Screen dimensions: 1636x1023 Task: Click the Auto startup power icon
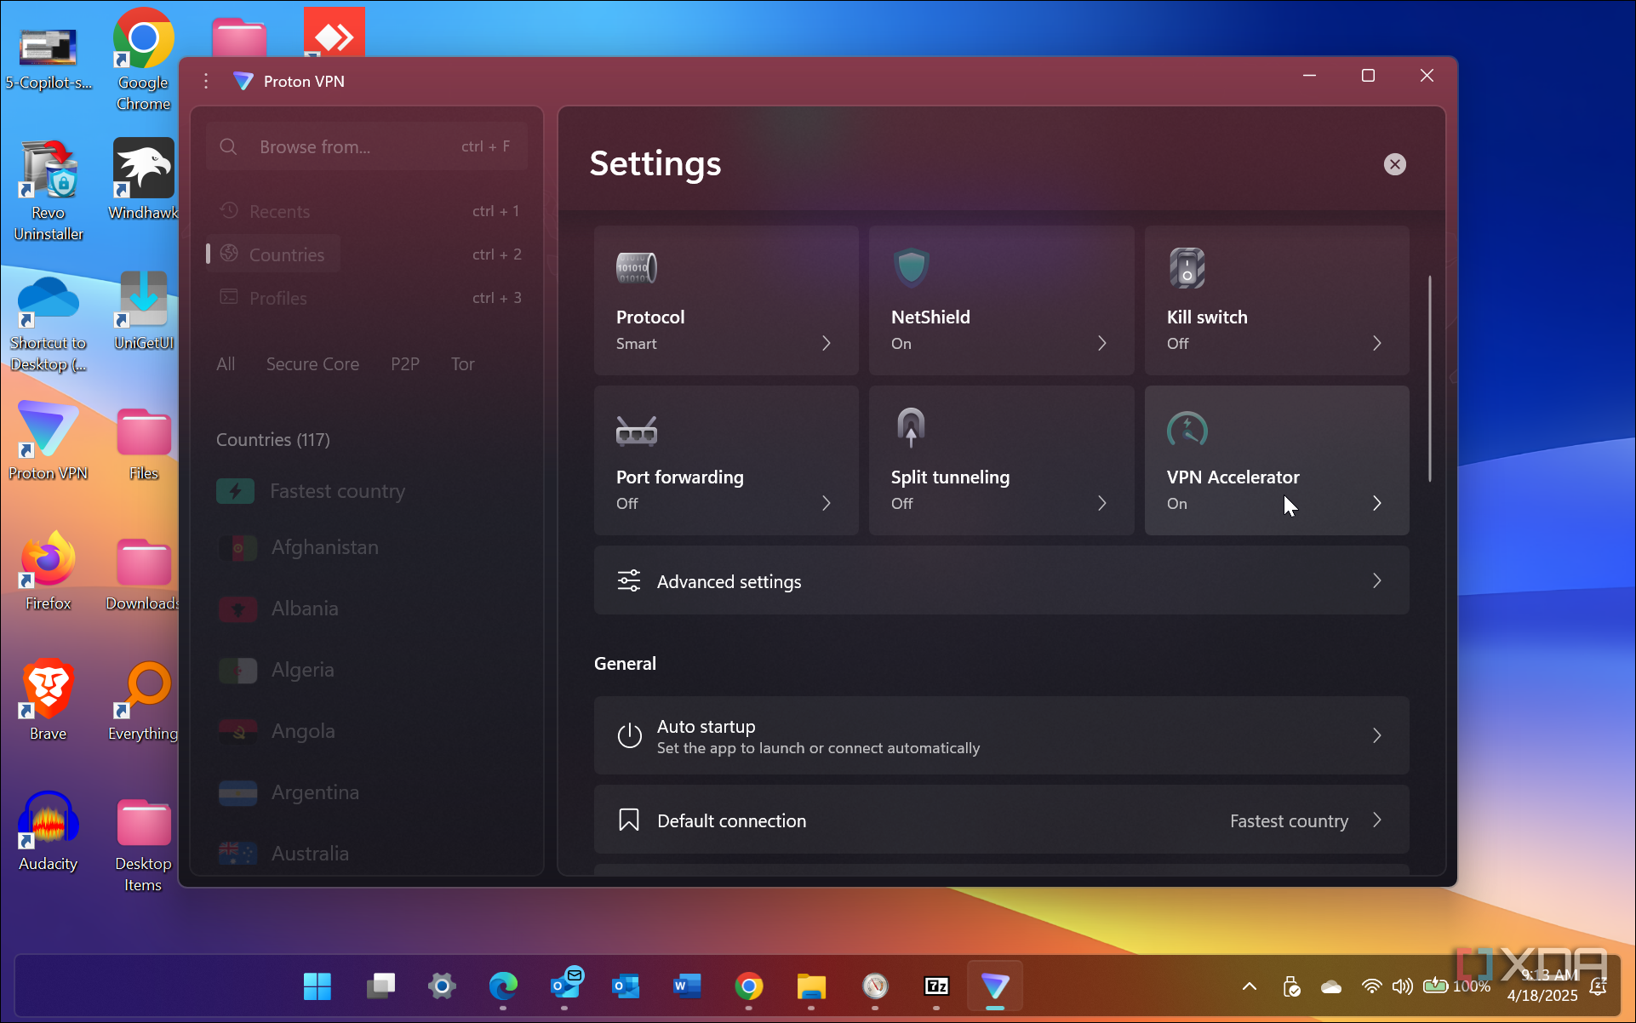pyautogui.click(x=629, y=736)
